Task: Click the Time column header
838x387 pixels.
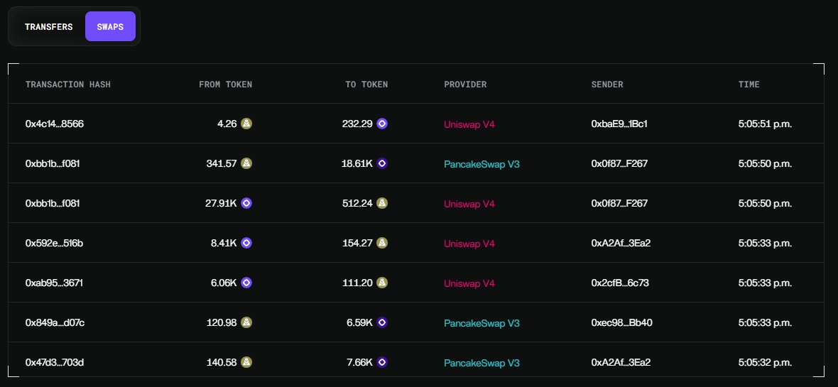Action: pyautogui.click(x=749, y=85)
